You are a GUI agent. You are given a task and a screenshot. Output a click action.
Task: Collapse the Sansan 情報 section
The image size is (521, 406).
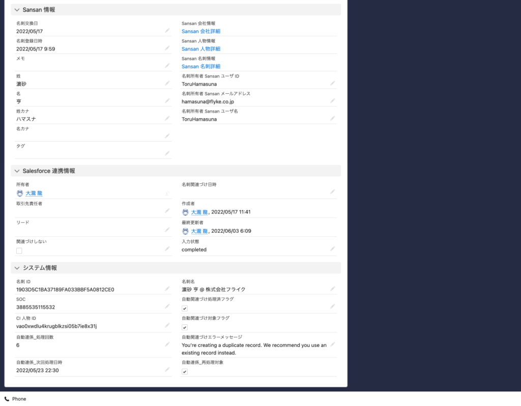[17, 10]
